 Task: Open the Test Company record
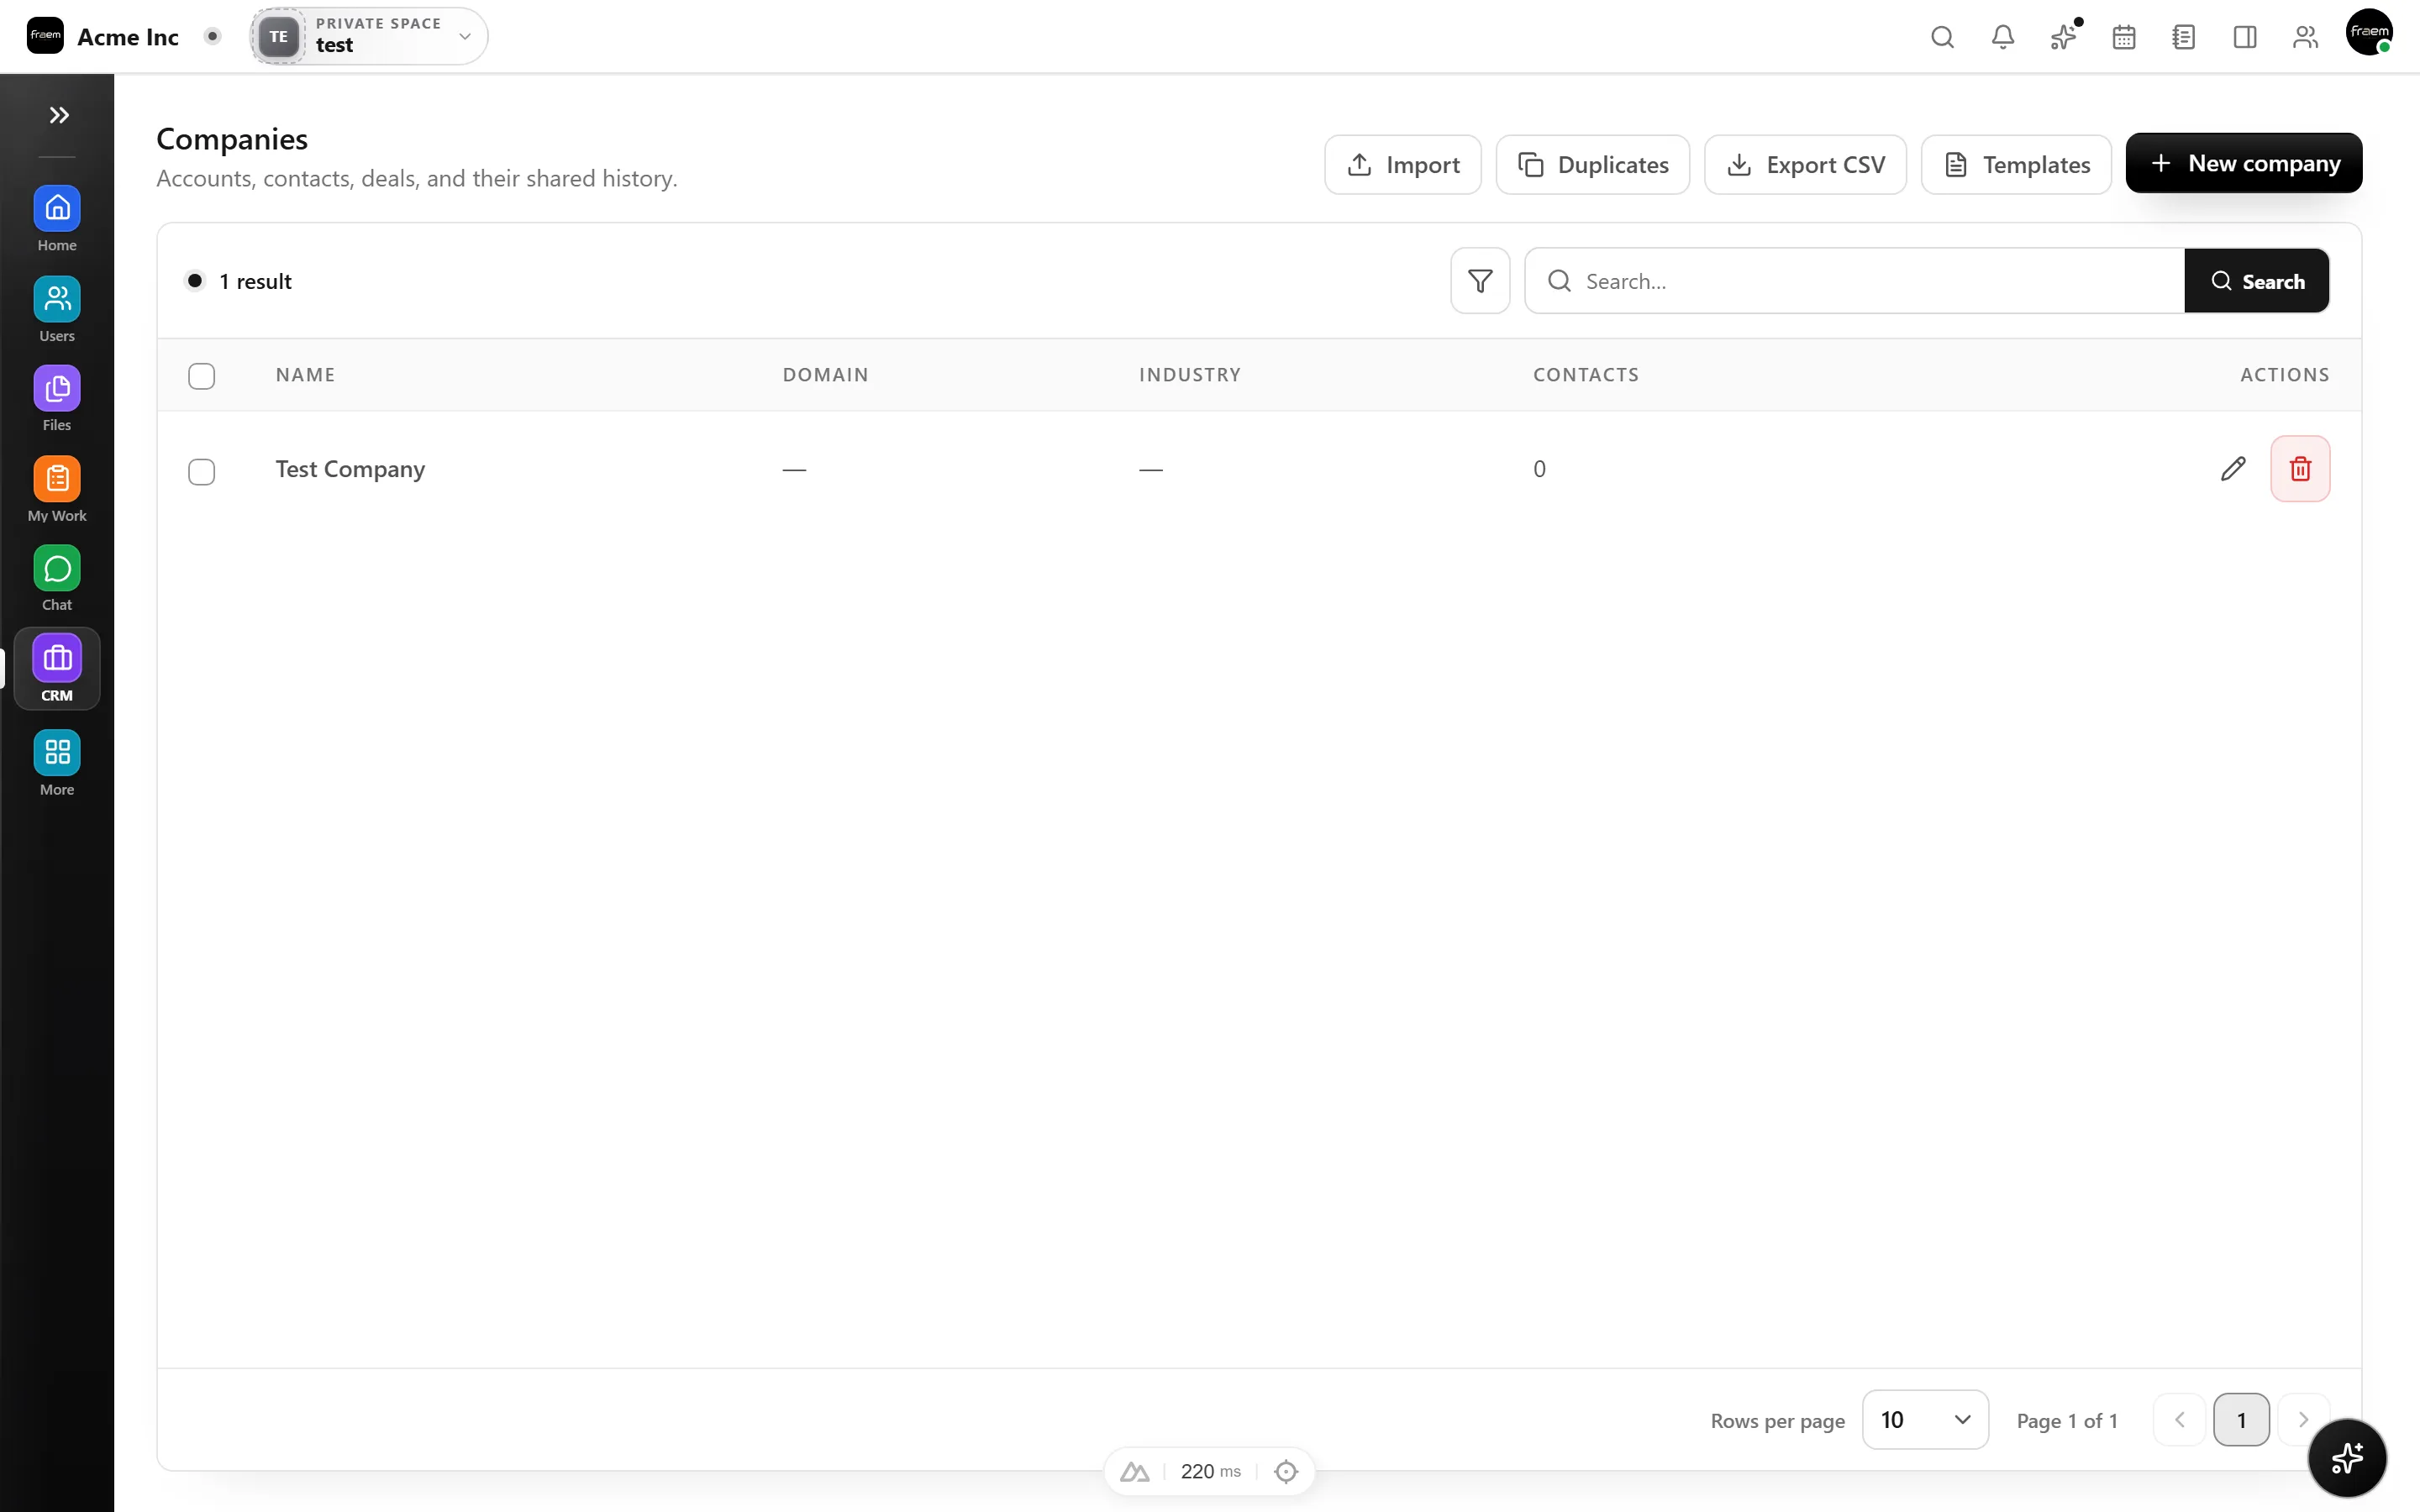[x=350, y=469]
